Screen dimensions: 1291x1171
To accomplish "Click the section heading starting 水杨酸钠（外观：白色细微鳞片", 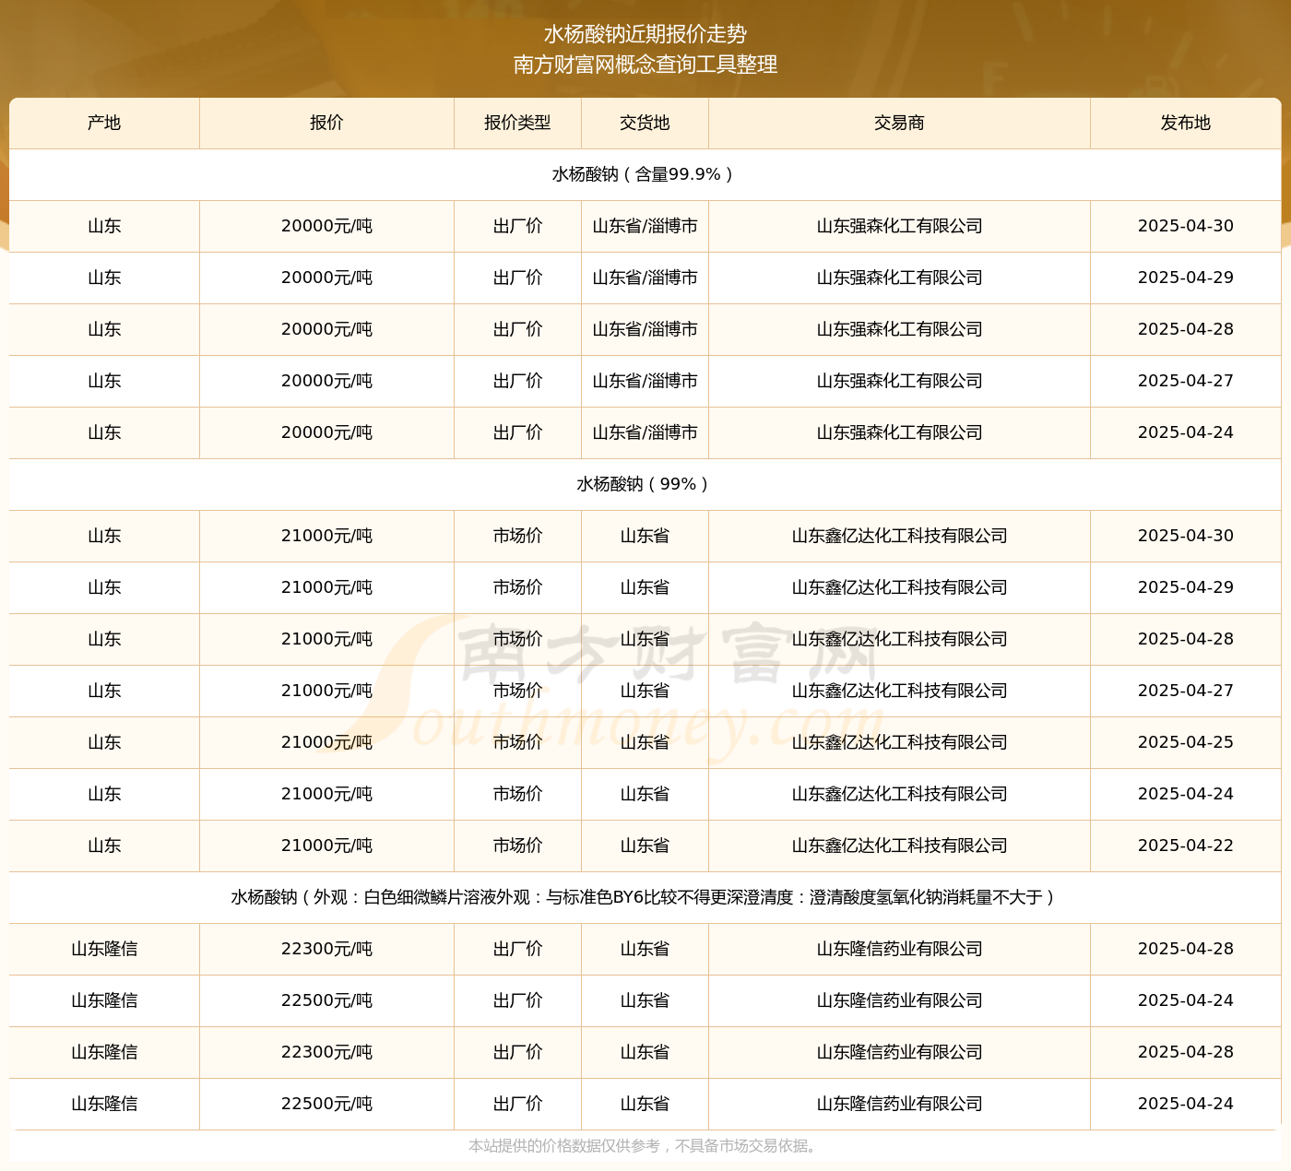I will pyautogui.click(x=645, y=897).
